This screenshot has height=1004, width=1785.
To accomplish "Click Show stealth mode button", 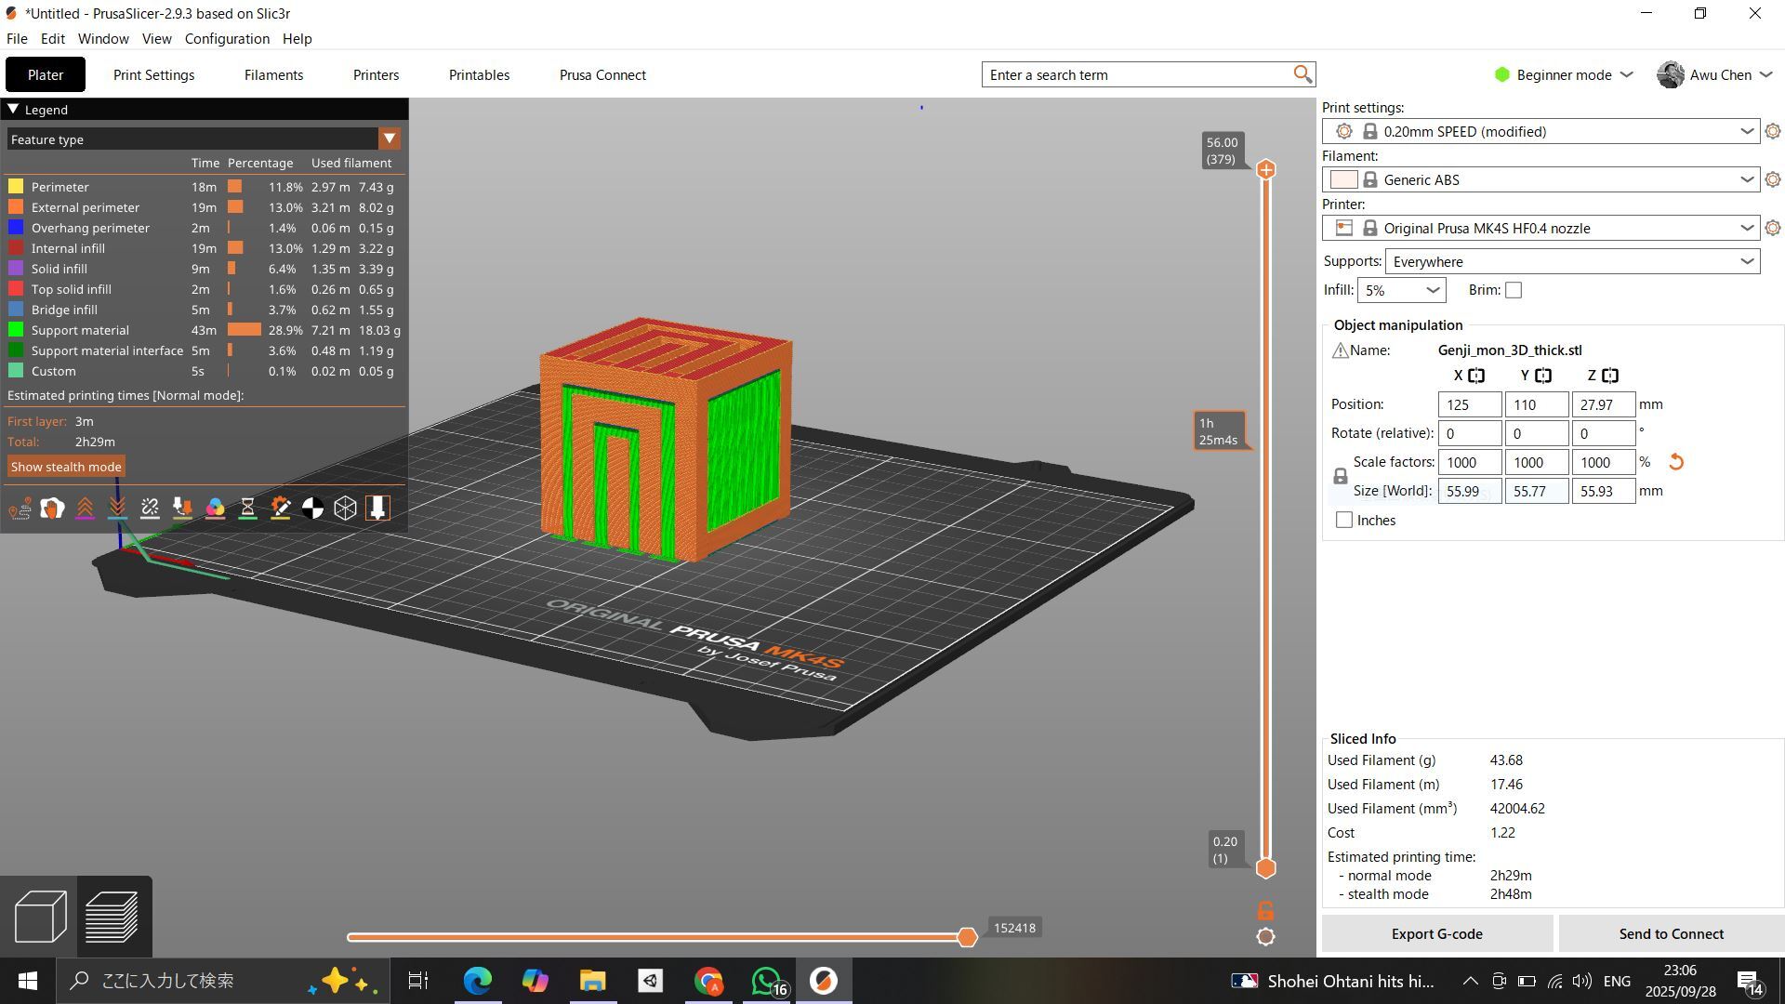I will click(66, 467).
